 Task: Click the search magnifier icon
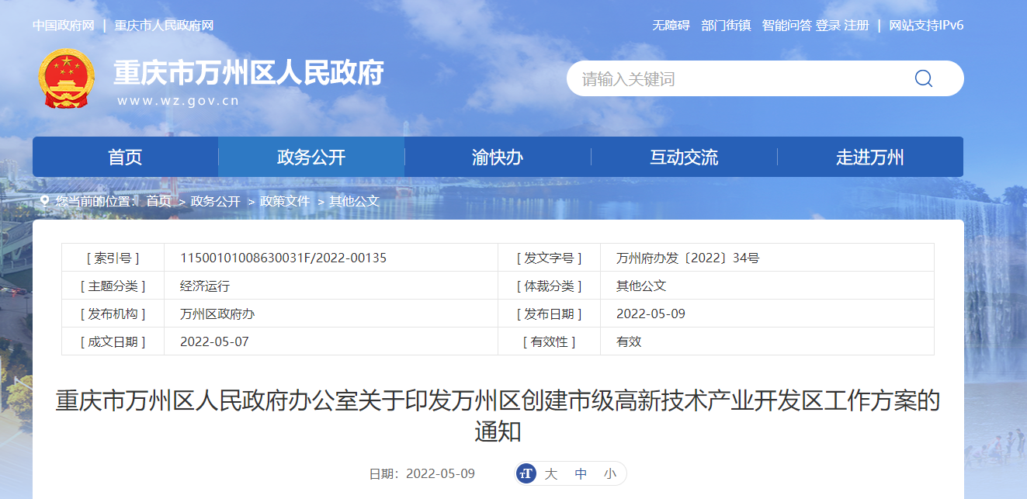coord(923,78)
